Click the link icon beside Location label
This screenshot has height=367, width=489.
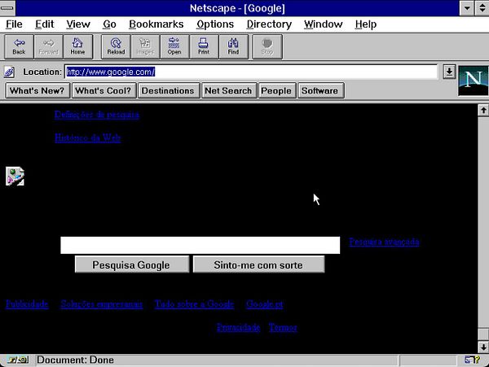pyautogui.click(x=9, y=72)
